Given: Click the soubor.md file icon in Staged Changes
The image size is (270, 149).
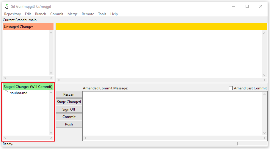Looking at the screenshot, I should 7,93.
